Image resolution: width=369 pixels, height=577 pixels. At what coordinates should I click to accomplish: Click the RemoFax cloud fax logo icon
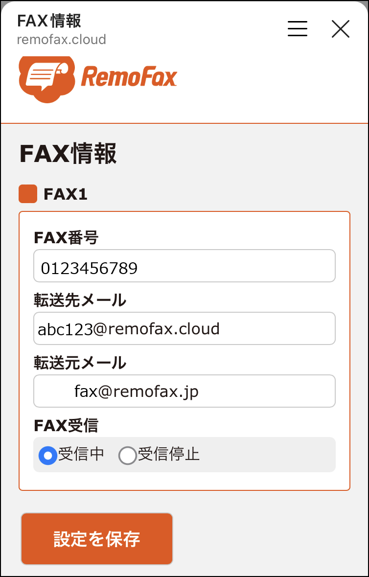coord(47,78)
